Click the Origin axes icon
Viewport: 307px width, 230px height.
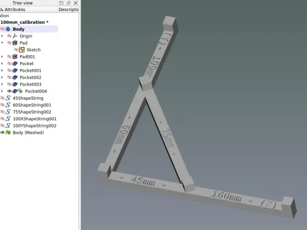[15, 36]
